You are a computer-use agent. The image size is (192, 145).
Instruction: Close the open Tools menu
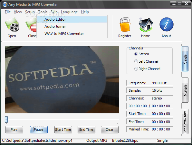(x=43, y=12)
